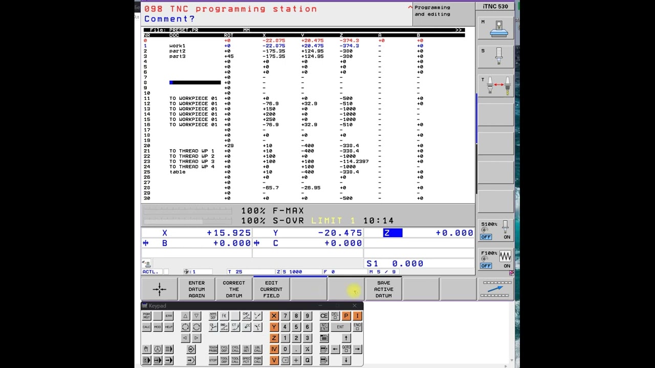Click the STOP key on the keypad

click(213, 360)
